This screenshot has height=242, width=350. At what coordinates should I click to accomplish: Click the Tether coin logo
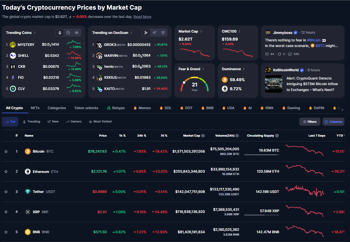[28, 192]
